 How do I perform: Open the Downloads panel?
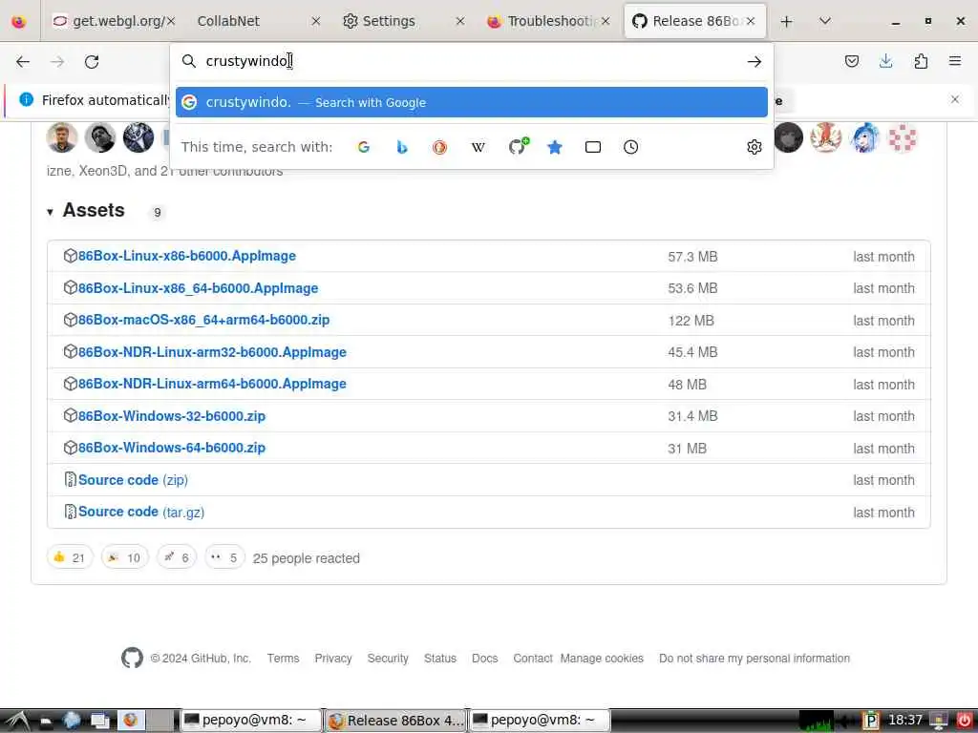tap(885, 61)
